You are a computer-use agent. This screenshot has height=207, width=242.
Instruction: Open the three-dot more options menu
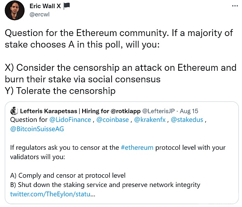[x=235, y=6]
